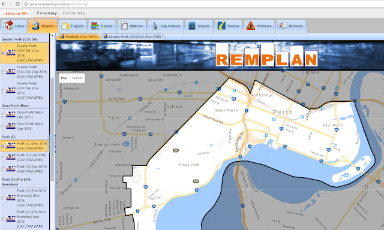Click Greater Perth (GCCSA) (Dec 2015) dataset icon

pyautogui.click(x=11, y=90)
